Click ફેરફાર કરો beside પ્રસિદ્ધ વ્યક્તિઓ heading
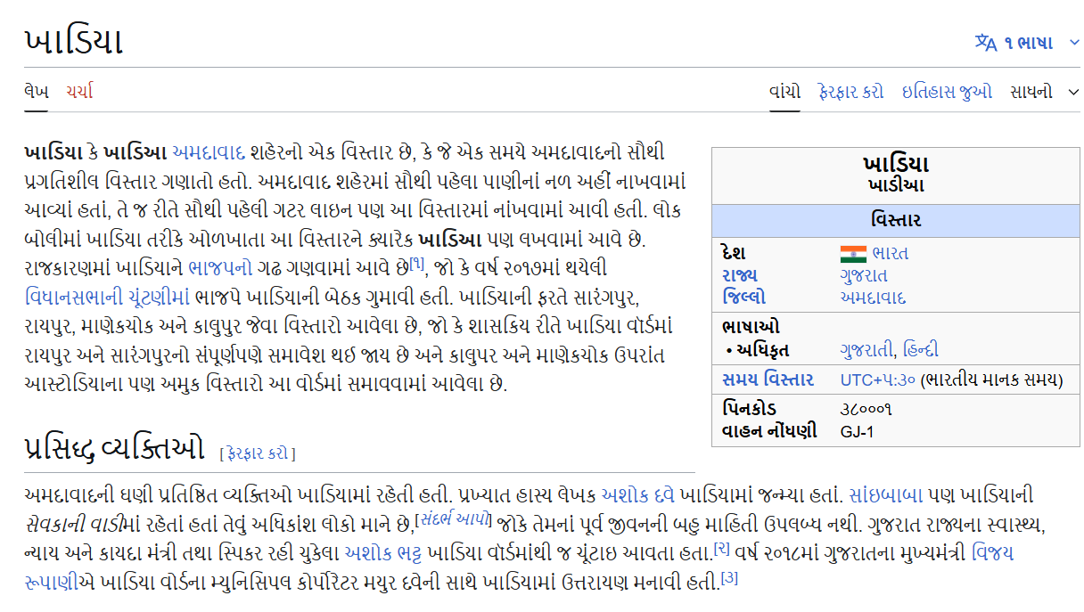Screen dimensions: 1084x612 point(258,453)
